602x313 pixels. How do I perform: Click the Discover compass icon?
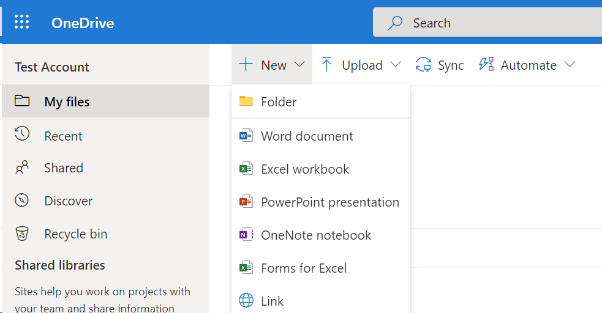pos(21,201)
